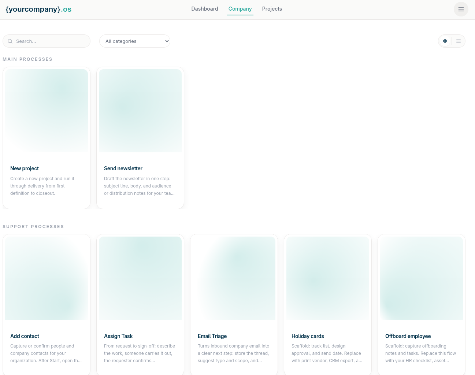
Task: Click the MAIN PROCESSES section heading
Action: pyautogui.click(x=27, y=59)
